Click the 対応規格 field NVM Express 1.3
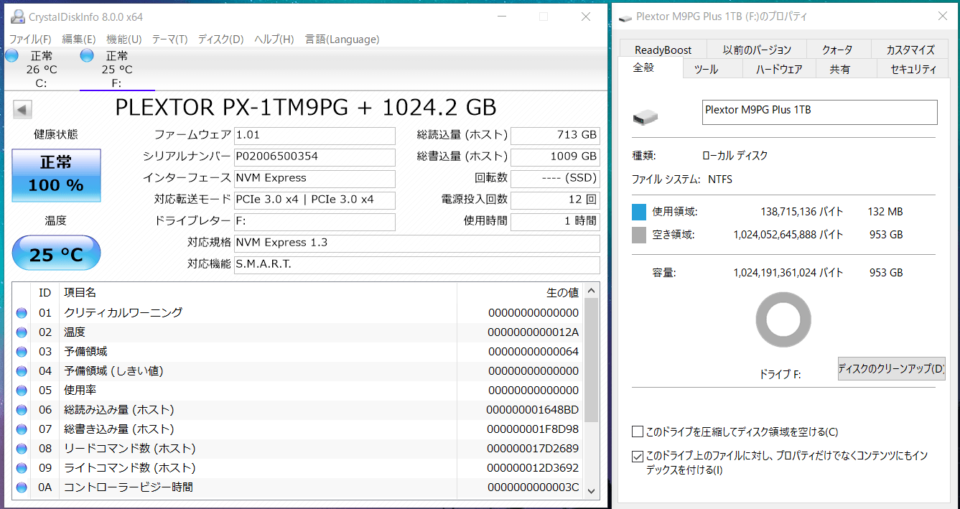 pos(417,243)
